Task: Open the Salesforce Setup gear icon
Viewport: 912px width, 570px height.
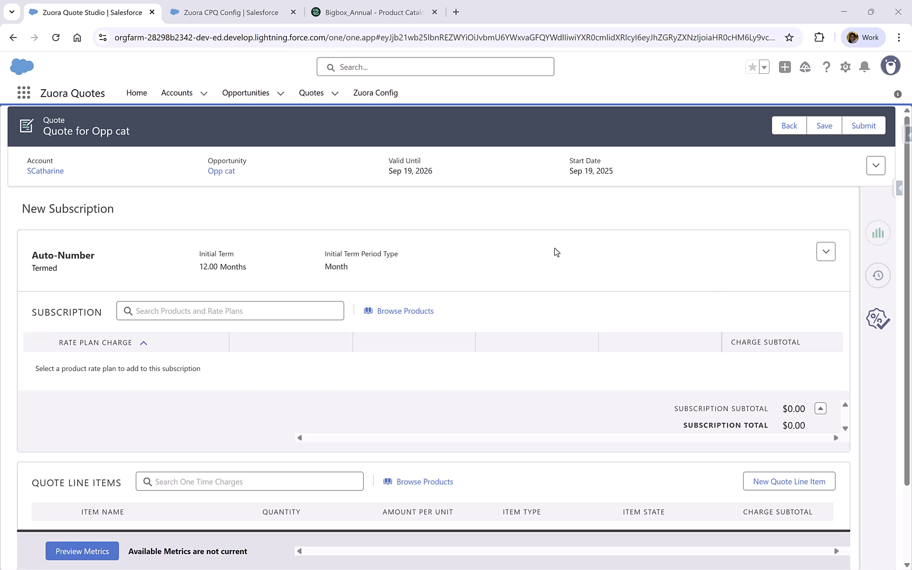Action: [x=845, y=67]
